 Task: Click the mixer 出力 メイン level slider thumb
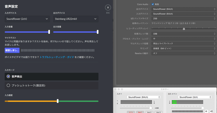coord(203,108)
